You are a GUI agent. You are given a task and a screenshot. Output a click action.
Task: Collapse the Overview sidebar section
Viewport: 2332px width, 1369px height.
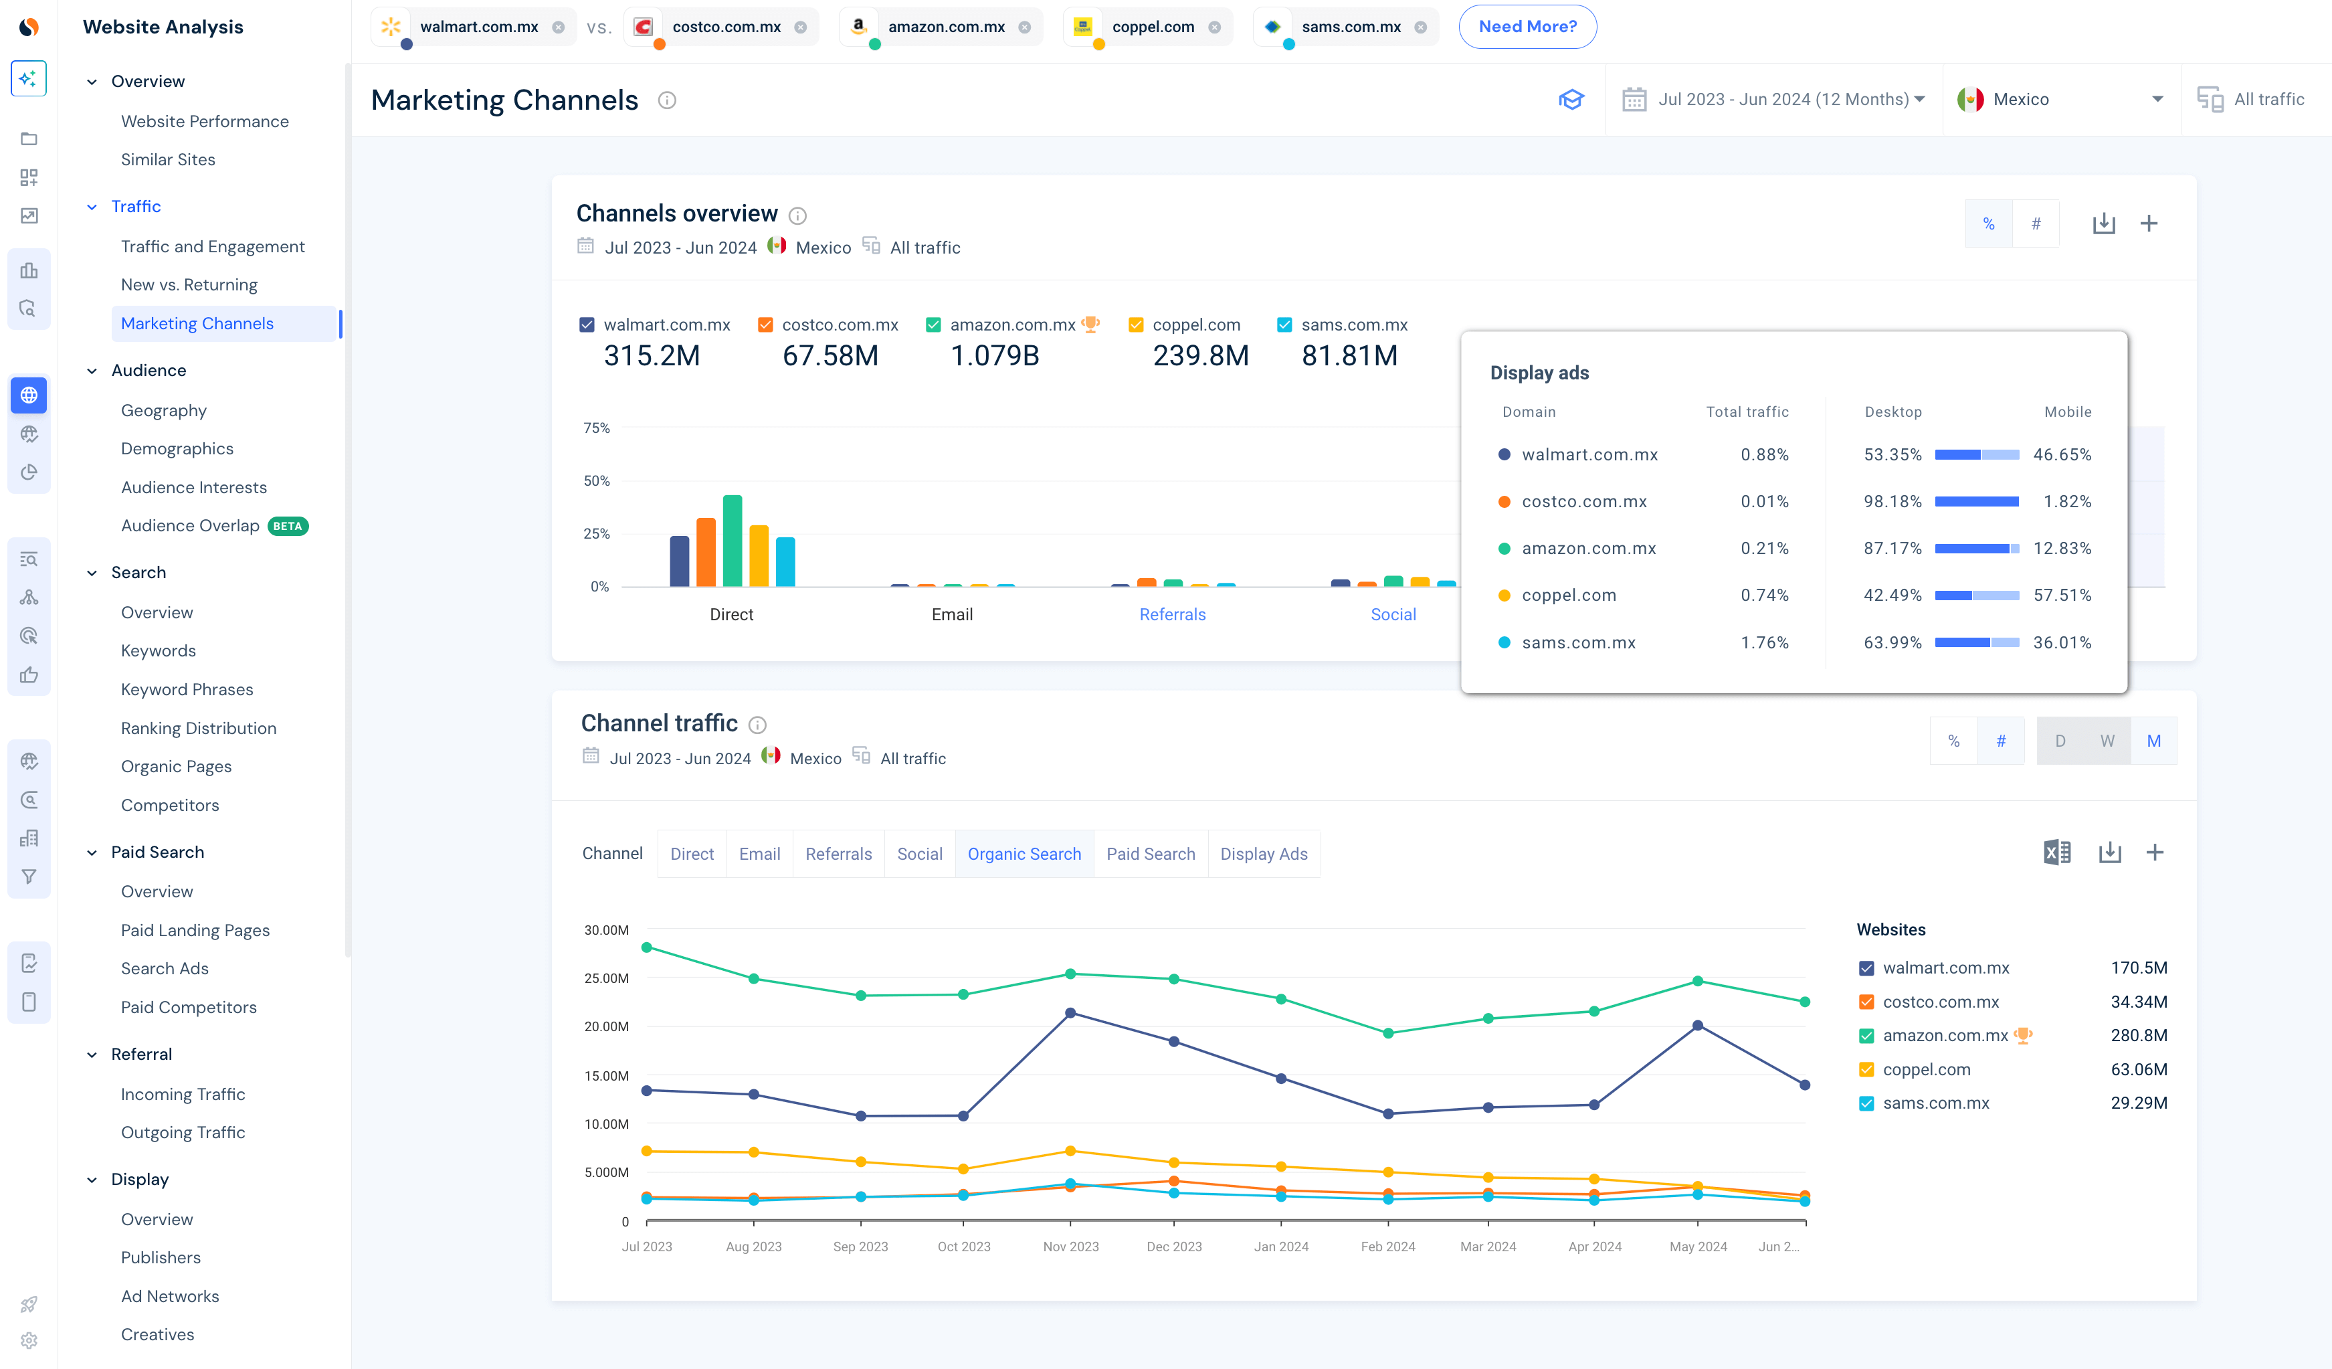[x=92, y=82]
